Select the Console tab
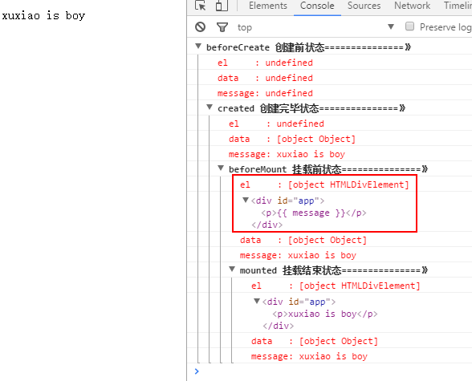 point(317,6)
